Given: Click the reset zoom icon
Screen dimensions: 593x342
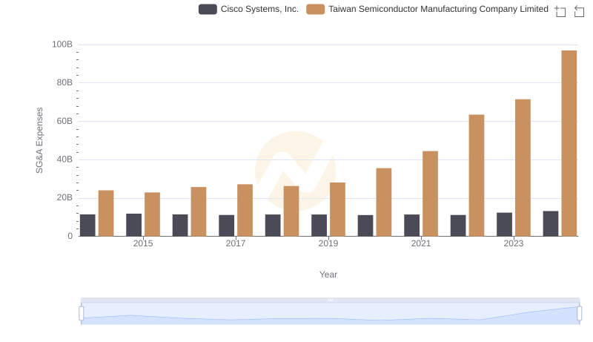Looking at the screenshot, I should 579,11.
